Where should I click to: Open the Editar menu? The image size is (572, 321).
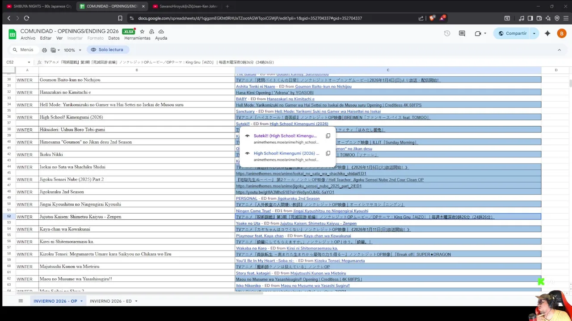pos(46,38)
